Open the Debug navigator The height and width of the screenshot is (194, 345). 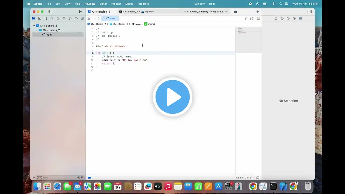[x=70, y=19]
